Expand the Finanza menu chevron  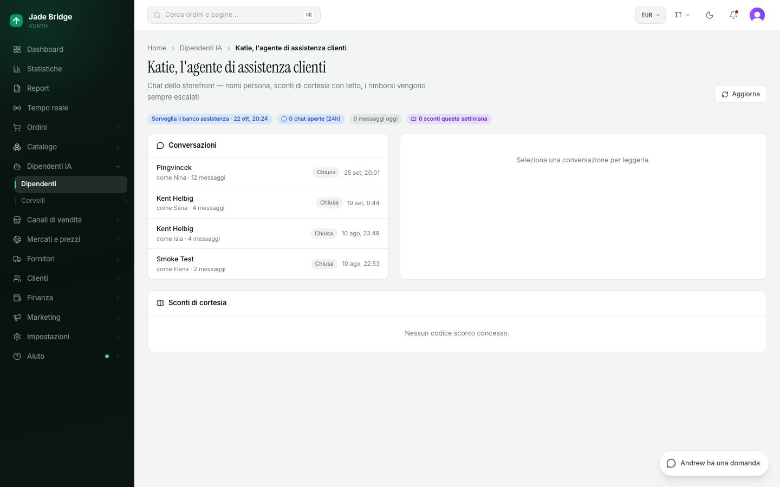[x=118, y=298]
